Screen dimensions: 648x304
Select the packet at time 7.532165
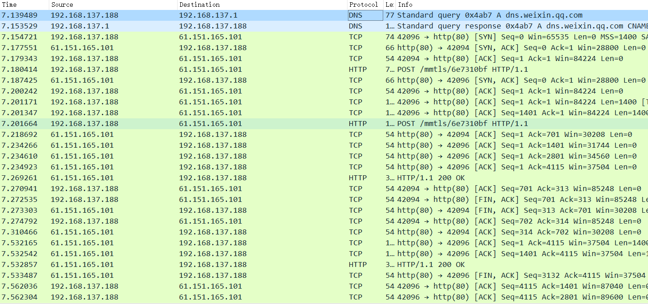pyautogui.click(x=324, y=243)
